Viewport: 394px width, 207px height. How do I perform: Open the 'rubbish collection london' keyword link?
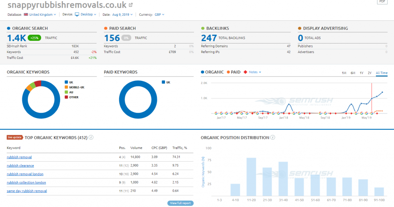[27, 183]
